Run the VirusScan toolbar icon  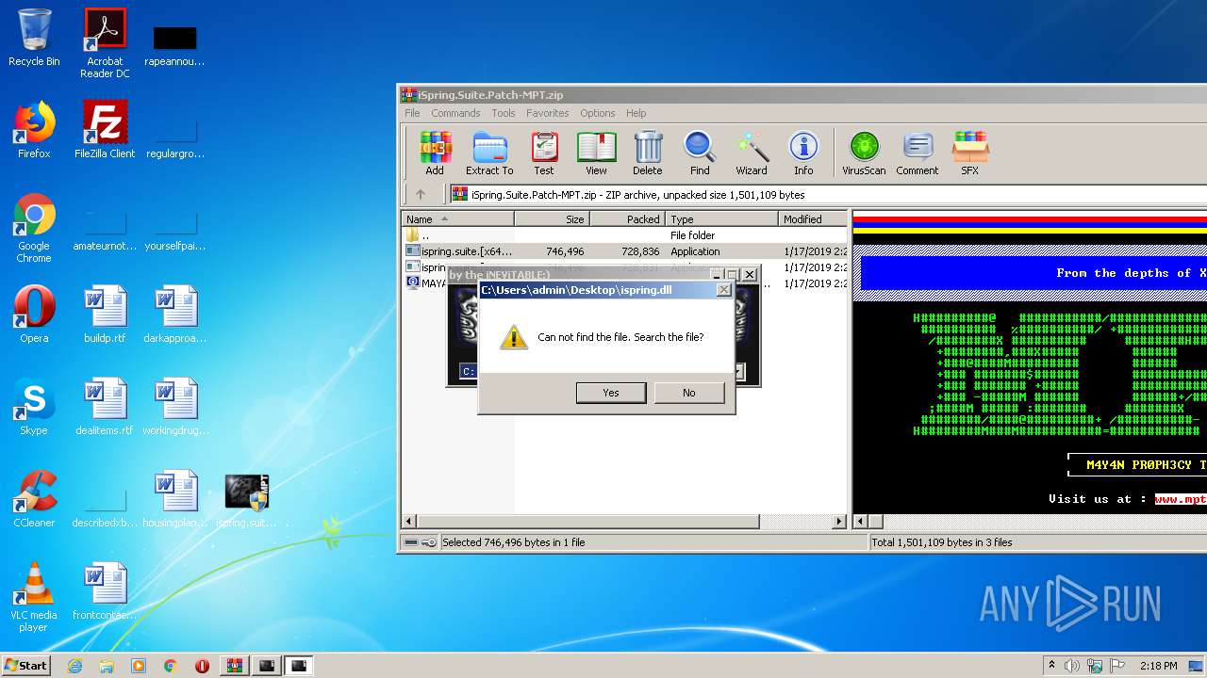[864, 153]
